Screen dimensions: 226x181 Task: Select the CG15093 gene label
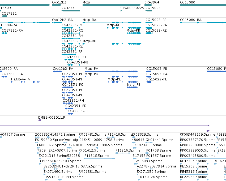(x=153, y=8)
